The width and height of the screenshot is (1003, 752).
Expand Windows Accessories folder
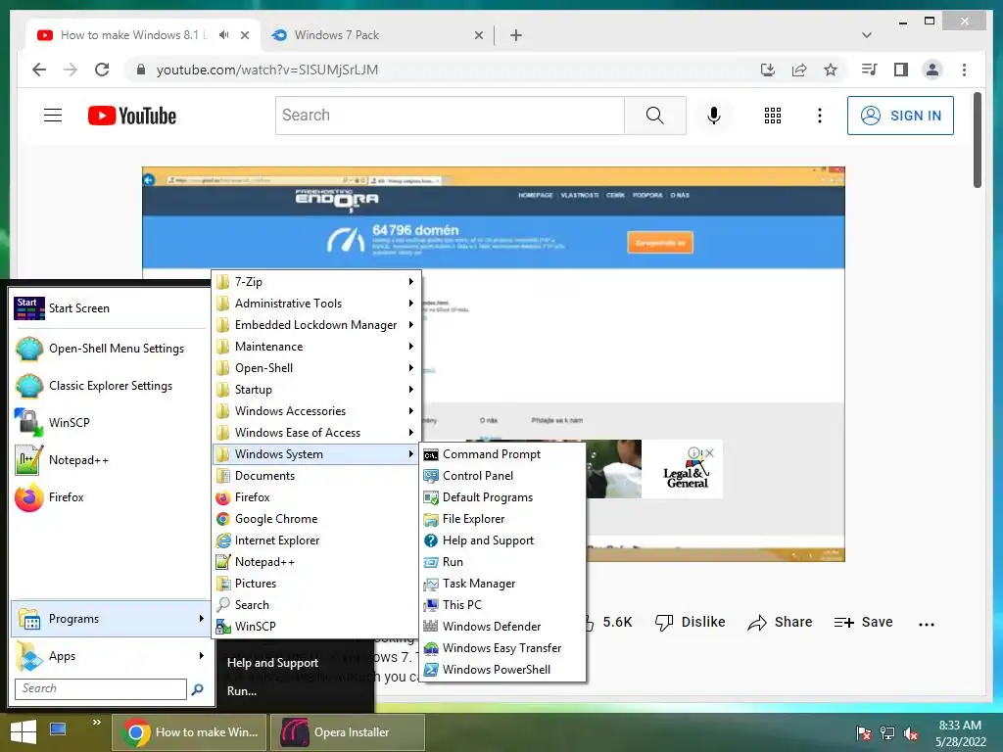tap(315, 411)
